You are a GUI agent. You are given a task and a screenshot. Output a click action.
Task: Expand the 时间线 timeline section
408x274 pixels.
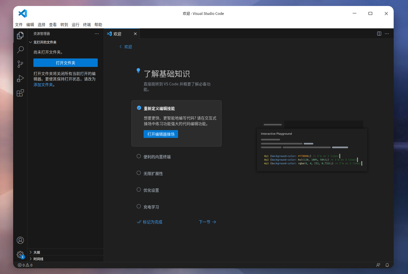click(38, 259)
